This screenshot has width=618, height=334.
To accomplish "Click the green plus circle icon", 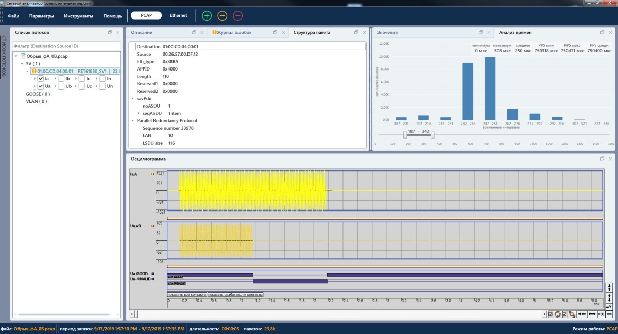I will tap(207, 16).
